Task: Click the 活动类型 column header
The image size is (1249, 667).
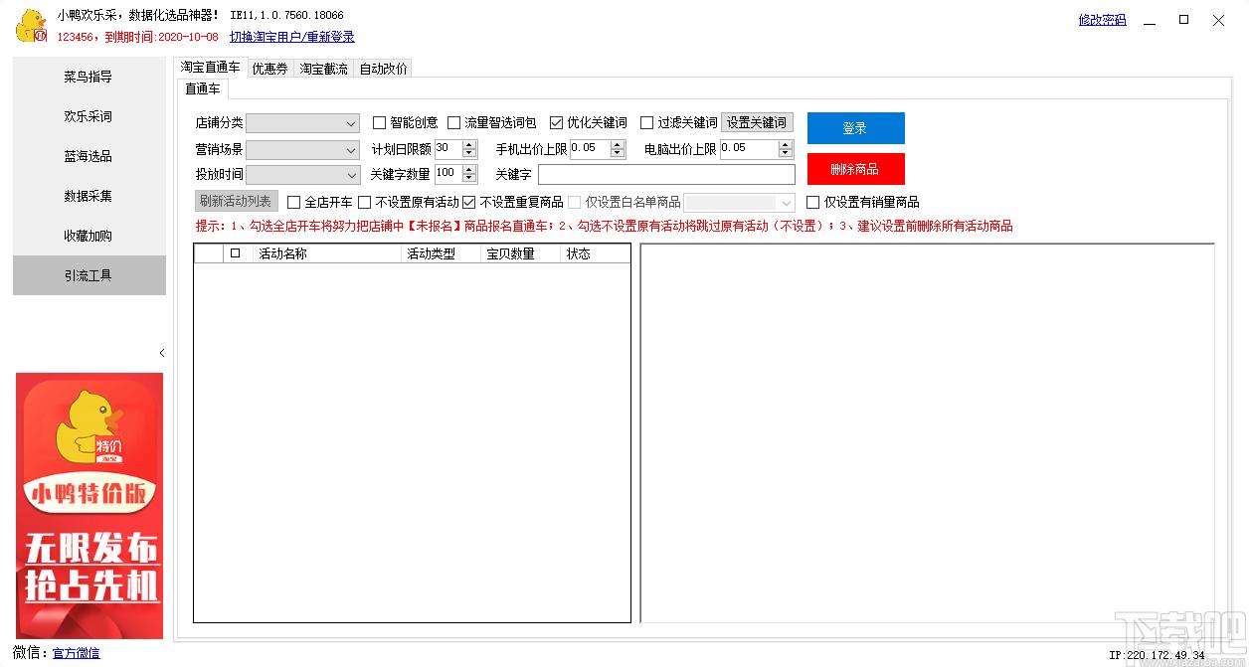Action: (x=442, y=253)
